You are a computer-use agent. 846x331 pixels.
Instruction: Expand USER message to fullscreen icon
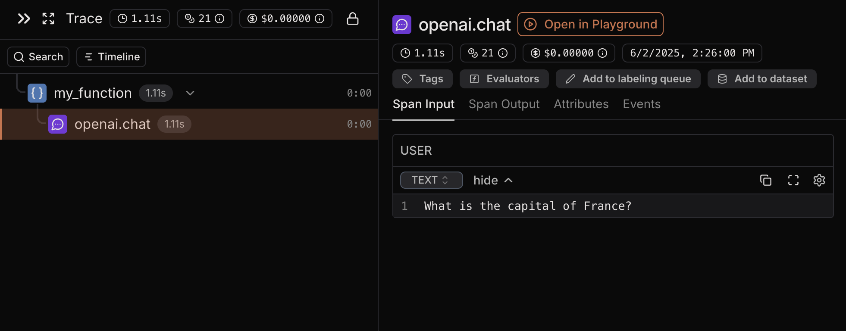pyautogui.click(x=793, y=180)
